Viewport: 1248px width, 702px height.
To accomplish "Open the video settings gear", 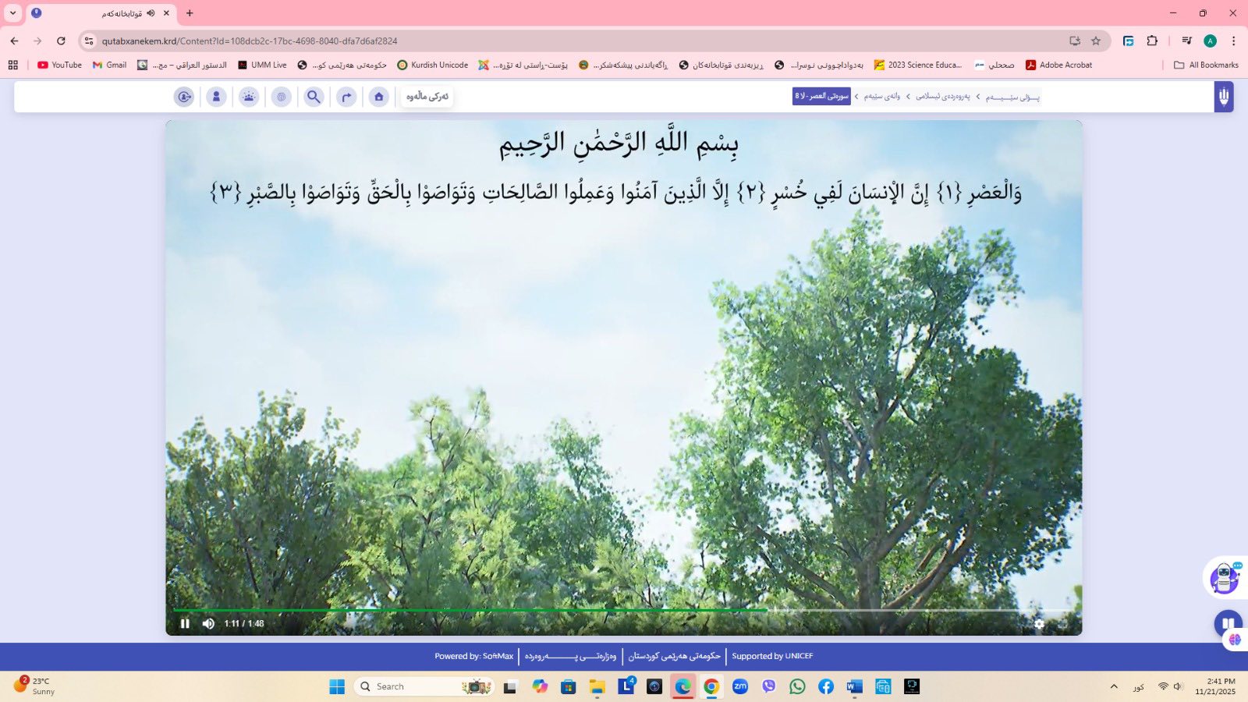I will pos(1039,623).
